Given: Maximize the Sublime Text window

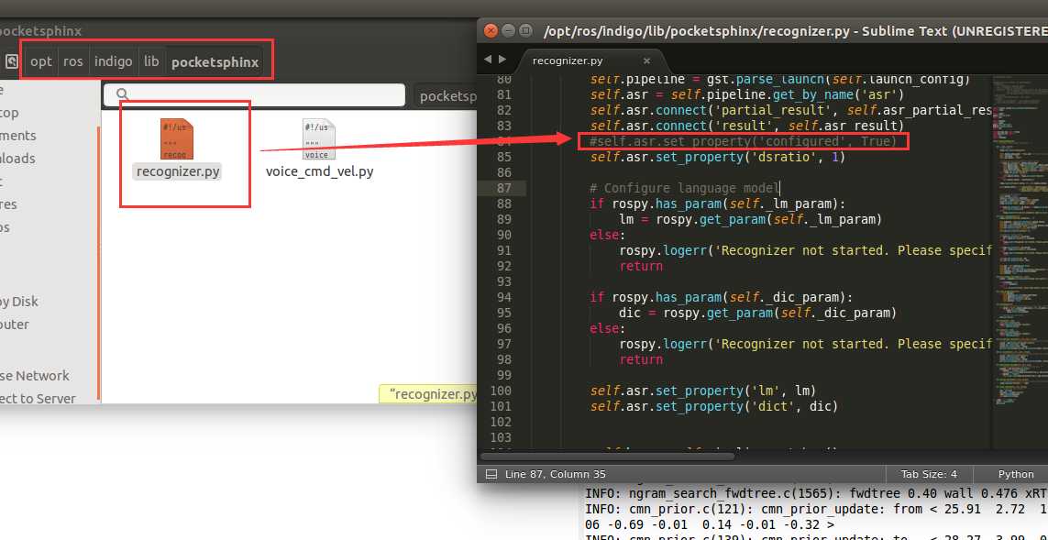Looking at the screenshot, I should (526, 31).
